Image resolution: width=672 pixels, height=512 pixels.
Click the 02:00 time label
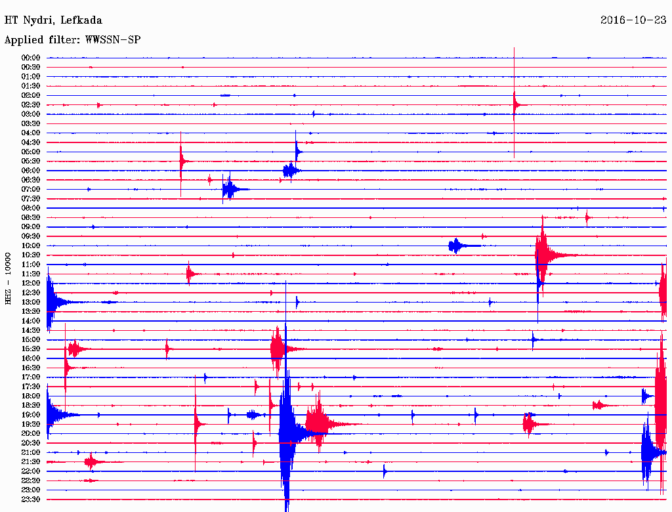pyautogui.click(x=31, y=96)
